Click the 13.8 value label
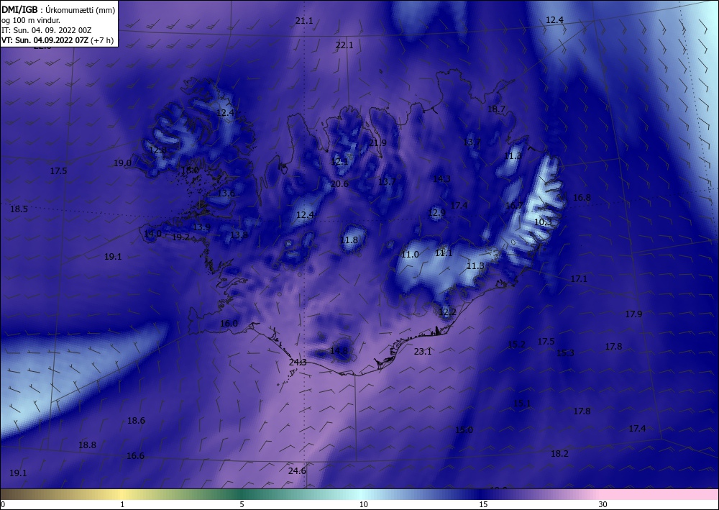The image size is (719, 510). click(239, 234)
